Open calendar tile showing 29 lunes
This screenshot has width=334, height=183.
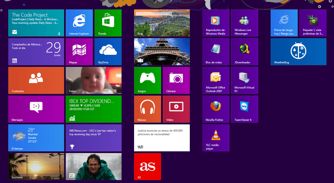36,52
